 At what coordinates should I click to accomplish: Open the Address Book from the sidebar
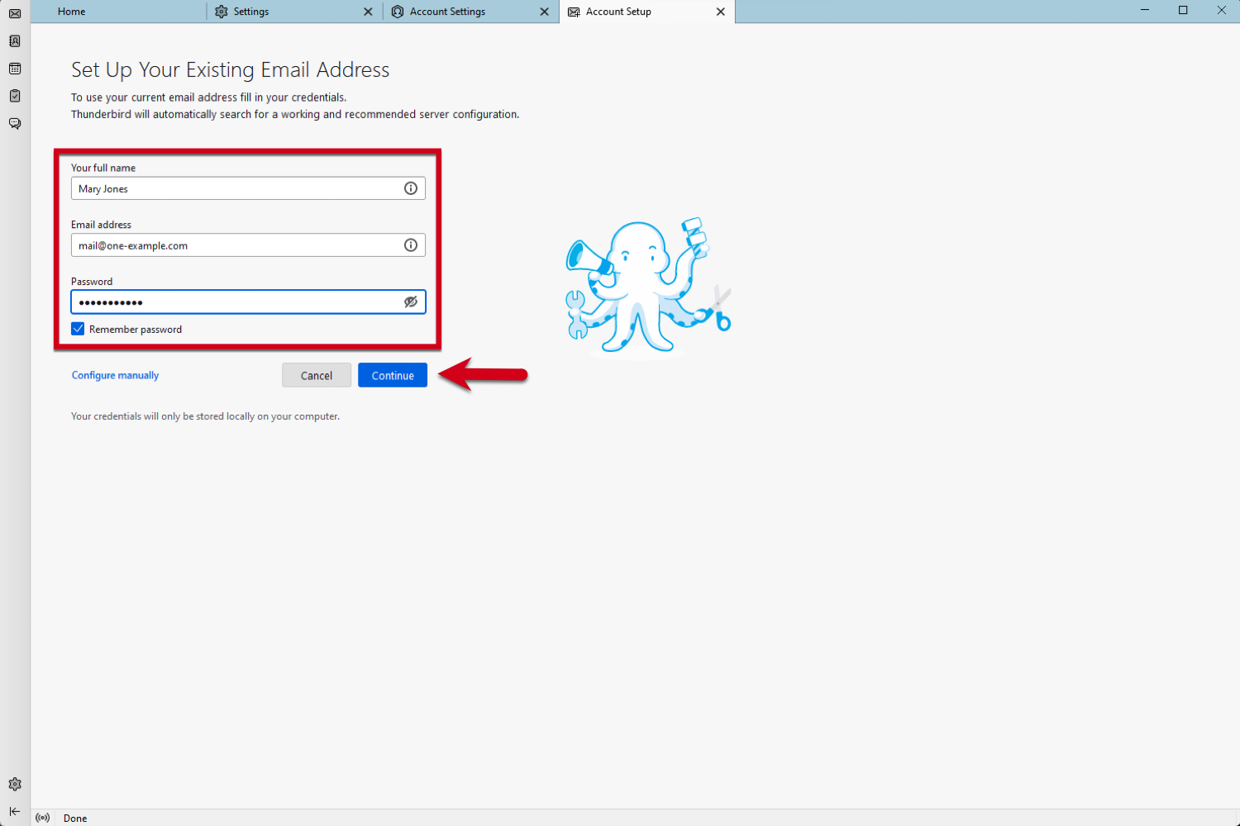coord(14,40)
